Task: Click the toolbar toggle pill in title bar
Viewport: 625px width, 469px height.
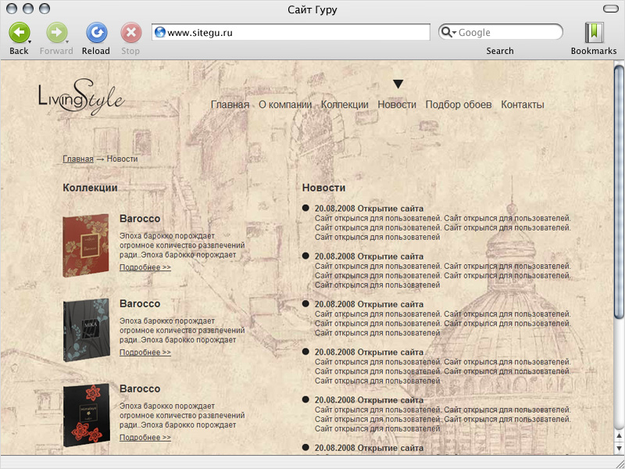Action: coord(610,9)
